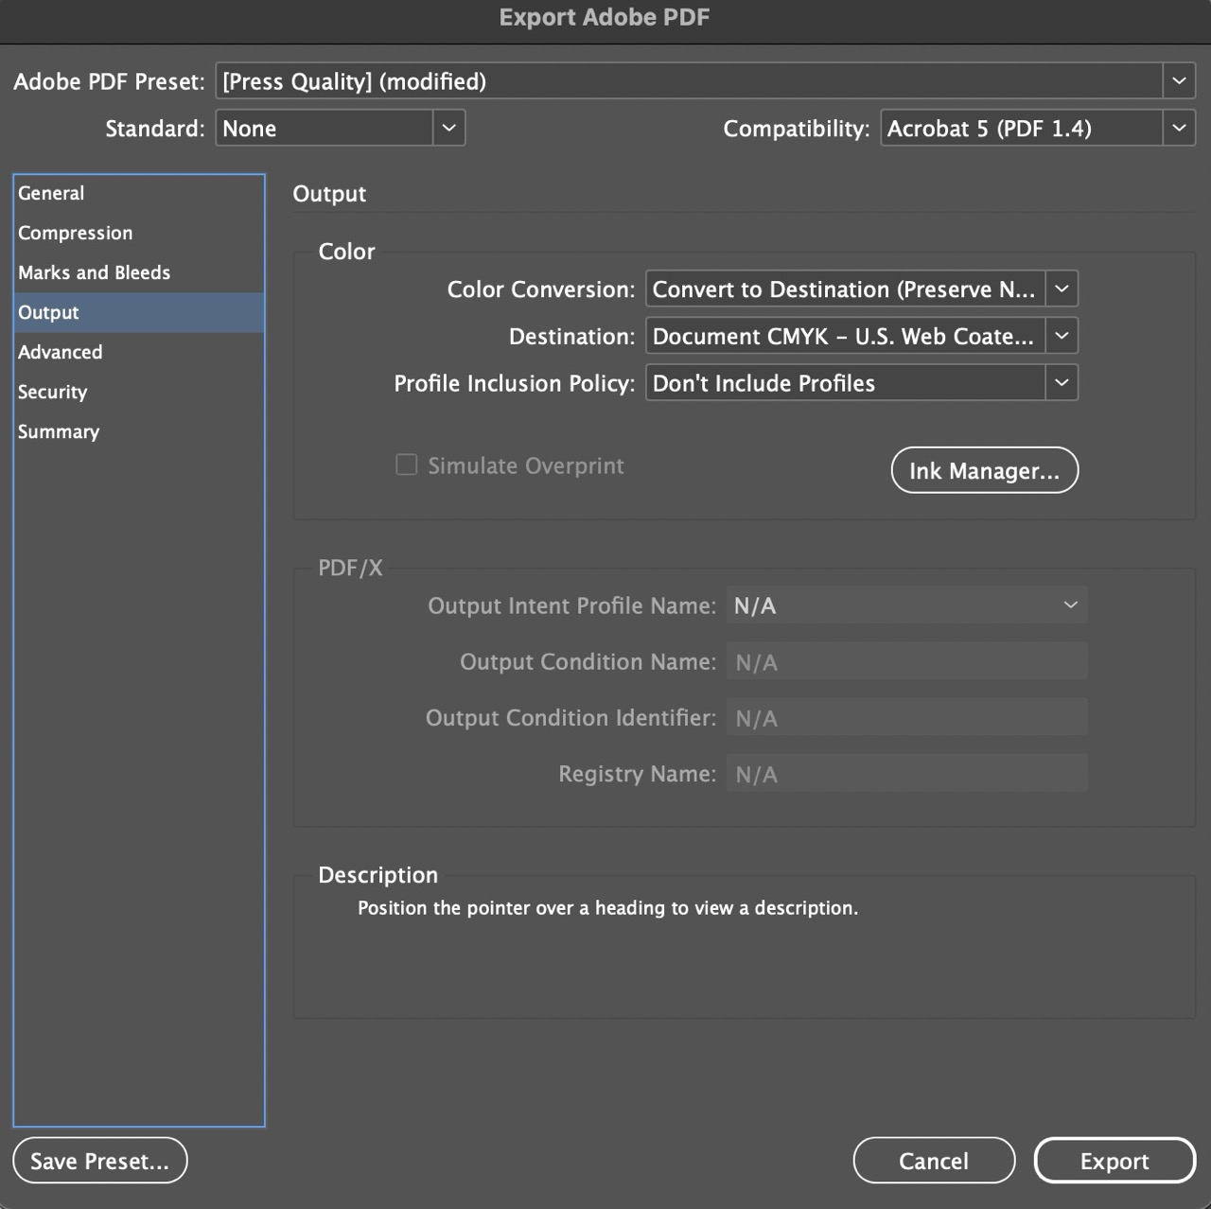This screenshot has width=1211, height=1209.
Task: Open the Output Intent Profile Name dropdown
Action: click(x=906, y=605)
